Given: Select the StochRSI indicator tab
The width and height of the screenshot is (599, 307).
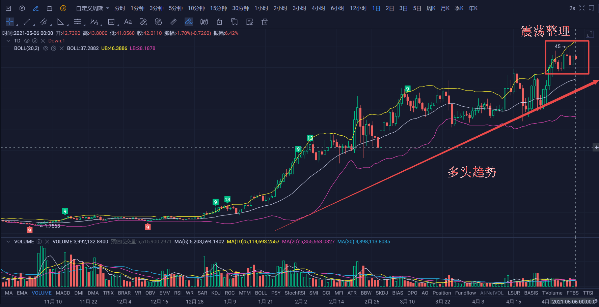Looking at the screenshot, I should pyautogui.click(x=295, y=293).
